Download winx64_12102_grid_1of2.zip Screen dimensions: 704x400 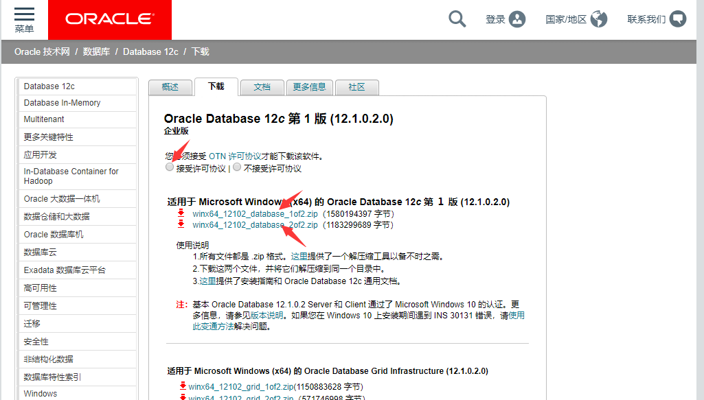241,386
